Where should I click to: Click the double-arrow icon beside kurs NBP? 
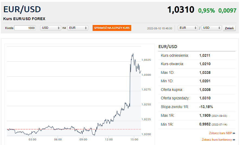click(x=234, y=133)
